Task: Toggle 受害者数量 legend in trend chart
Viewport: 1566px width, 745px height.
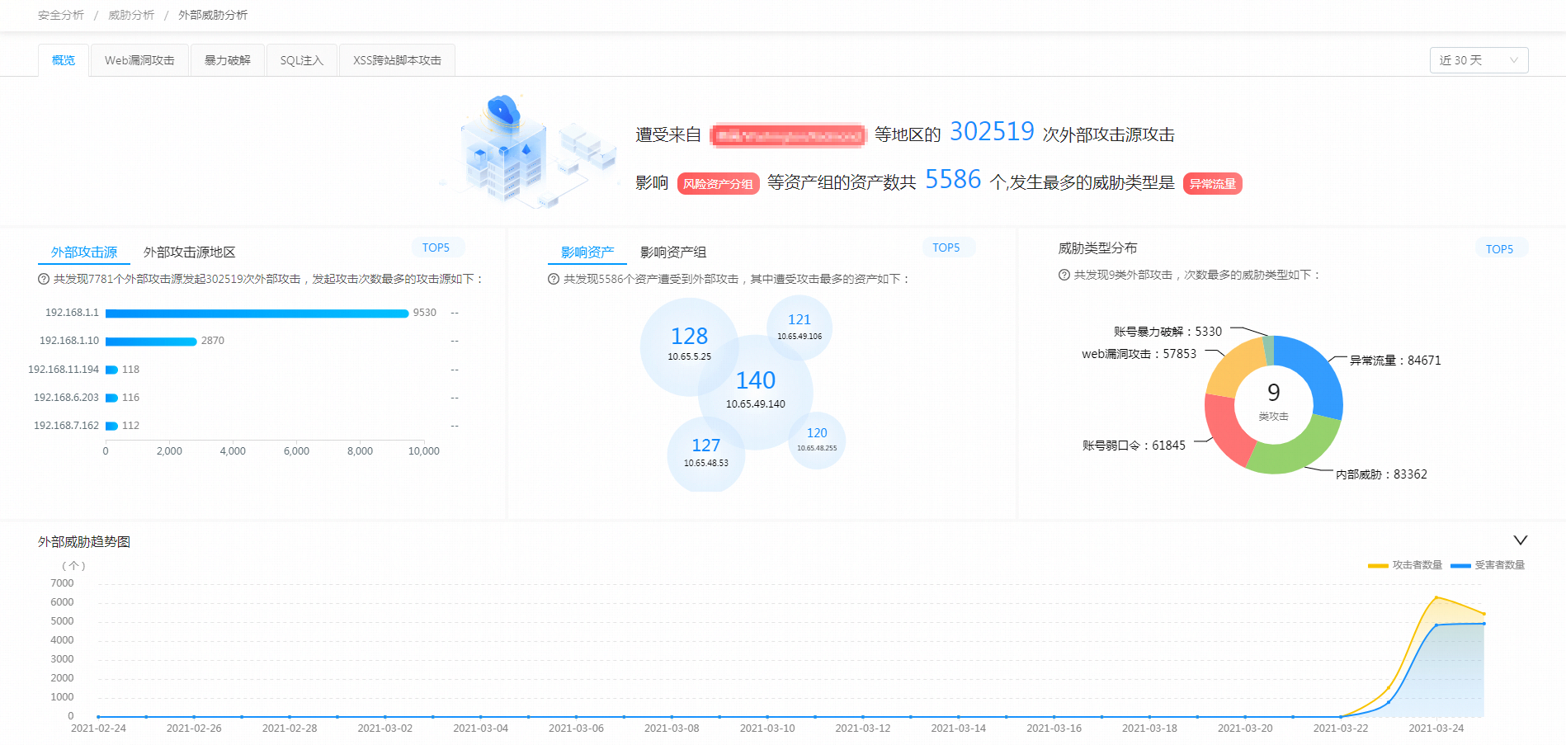Action: pyautogui.click(x=1488, y=565)
